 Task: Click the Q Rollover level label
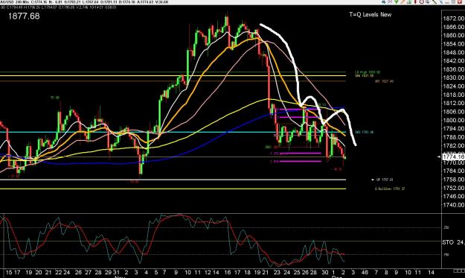click(390, 189)
